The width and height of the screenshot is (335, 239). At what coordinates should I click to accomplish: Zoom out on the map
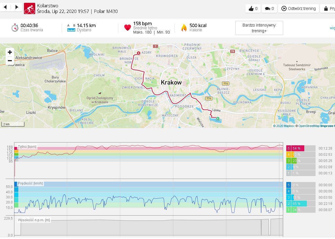[10, 61]
